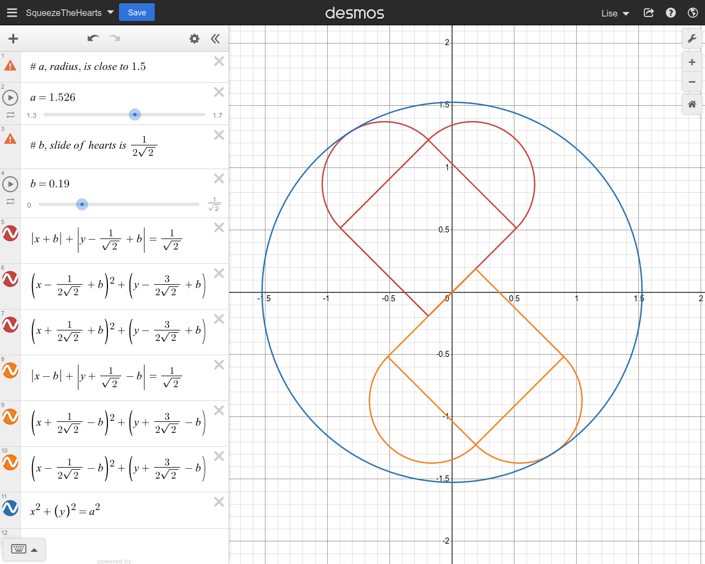Open the Share Graph icon
The width and height of the screenshot is (705, 564).
coord(649,13)
